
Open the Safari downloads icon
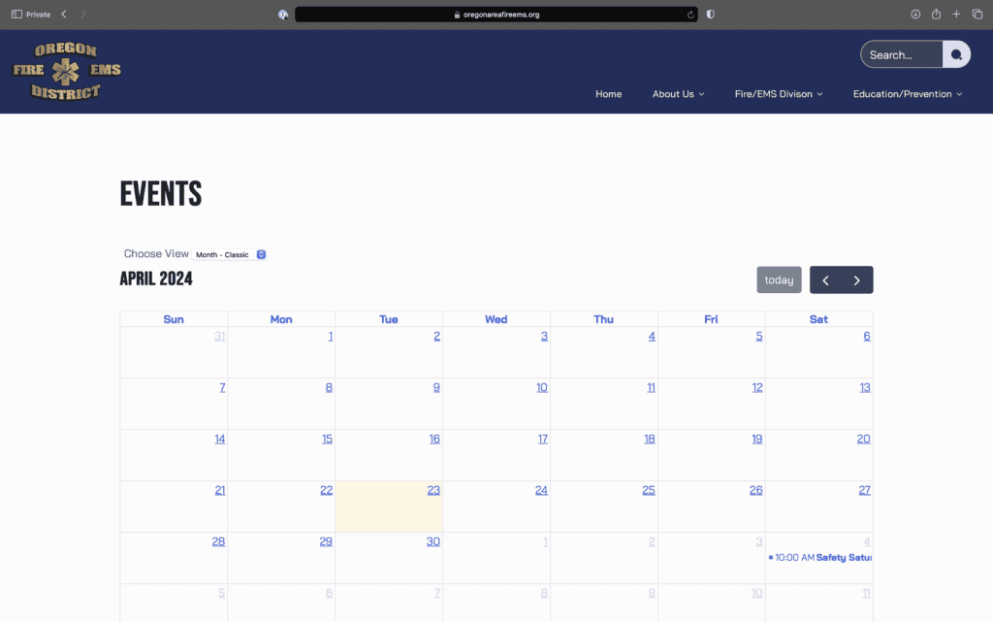click(915, 15)
